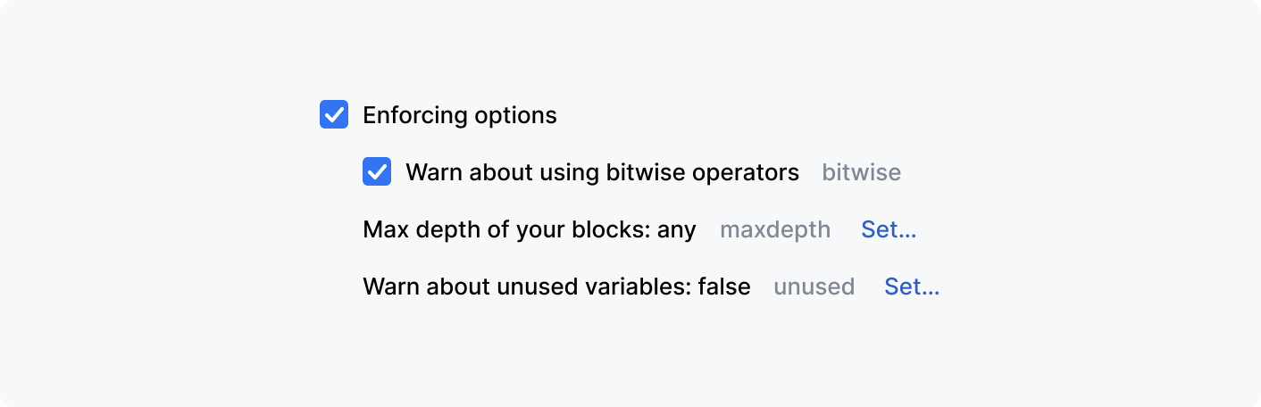The width and height of the screenshot is (1261, 407).
Task: Click the "false" value of unused variables
Action: pos(724,287)
